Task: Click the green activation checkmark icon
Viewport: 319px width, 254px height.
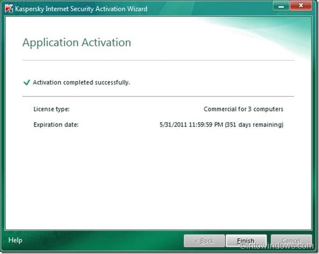Action: (26, 82)
